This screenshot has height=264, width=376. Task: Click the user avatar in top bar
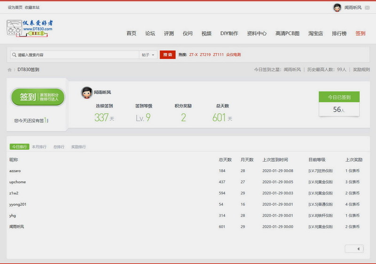337,8
